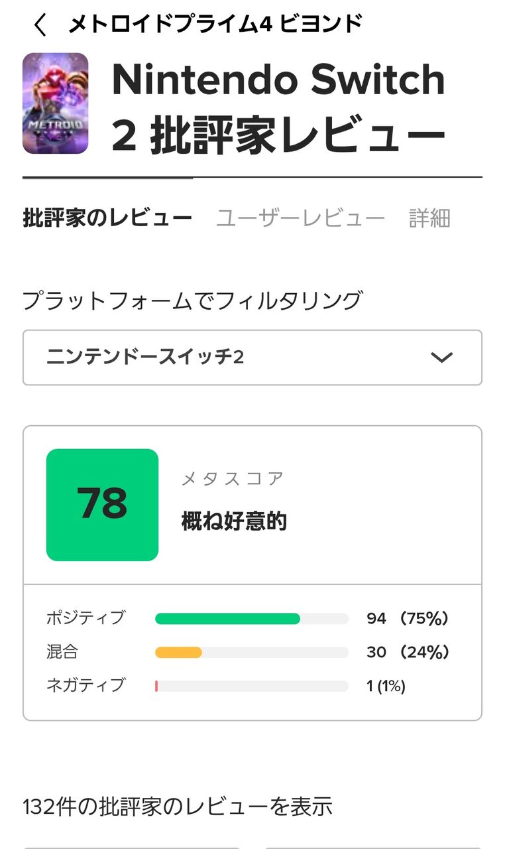Open the ニンテンドースイッチ2 platform dropdown

click(252, 358)
